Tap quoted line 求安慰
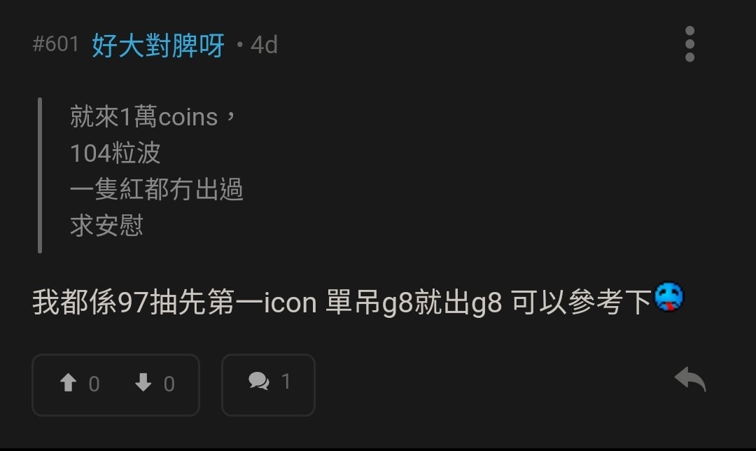 coord(106,225)
